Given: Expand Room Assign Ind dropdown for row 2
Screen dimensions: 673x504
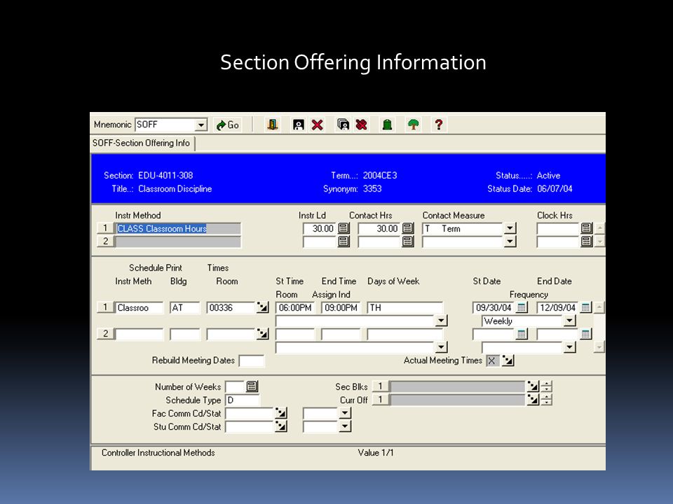Looking at the screenshot, I should (441, 347).
